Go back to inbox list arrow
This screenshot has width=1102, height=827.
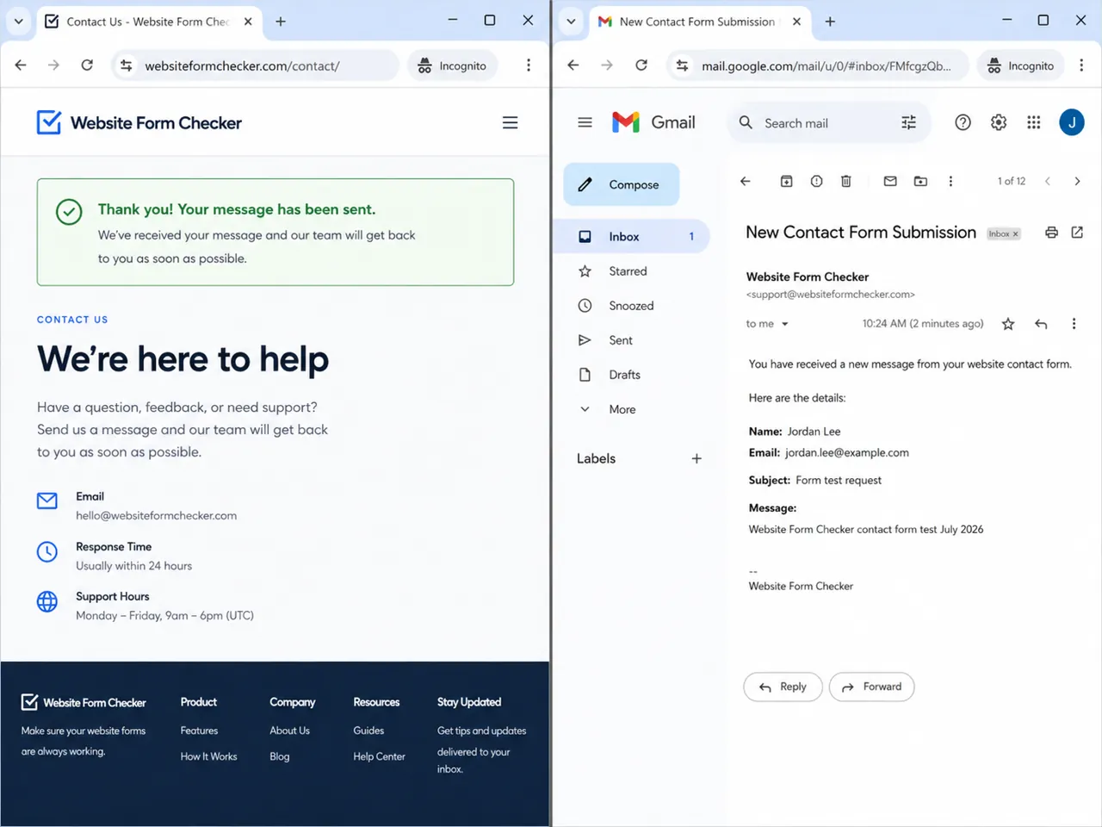[x=746, y=181]
